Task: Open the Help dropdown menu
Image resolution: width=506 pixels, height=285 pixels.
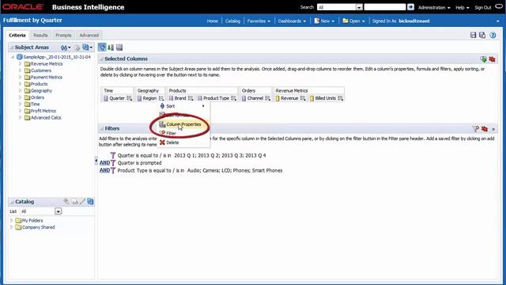Action: click(x=462, y=7)
